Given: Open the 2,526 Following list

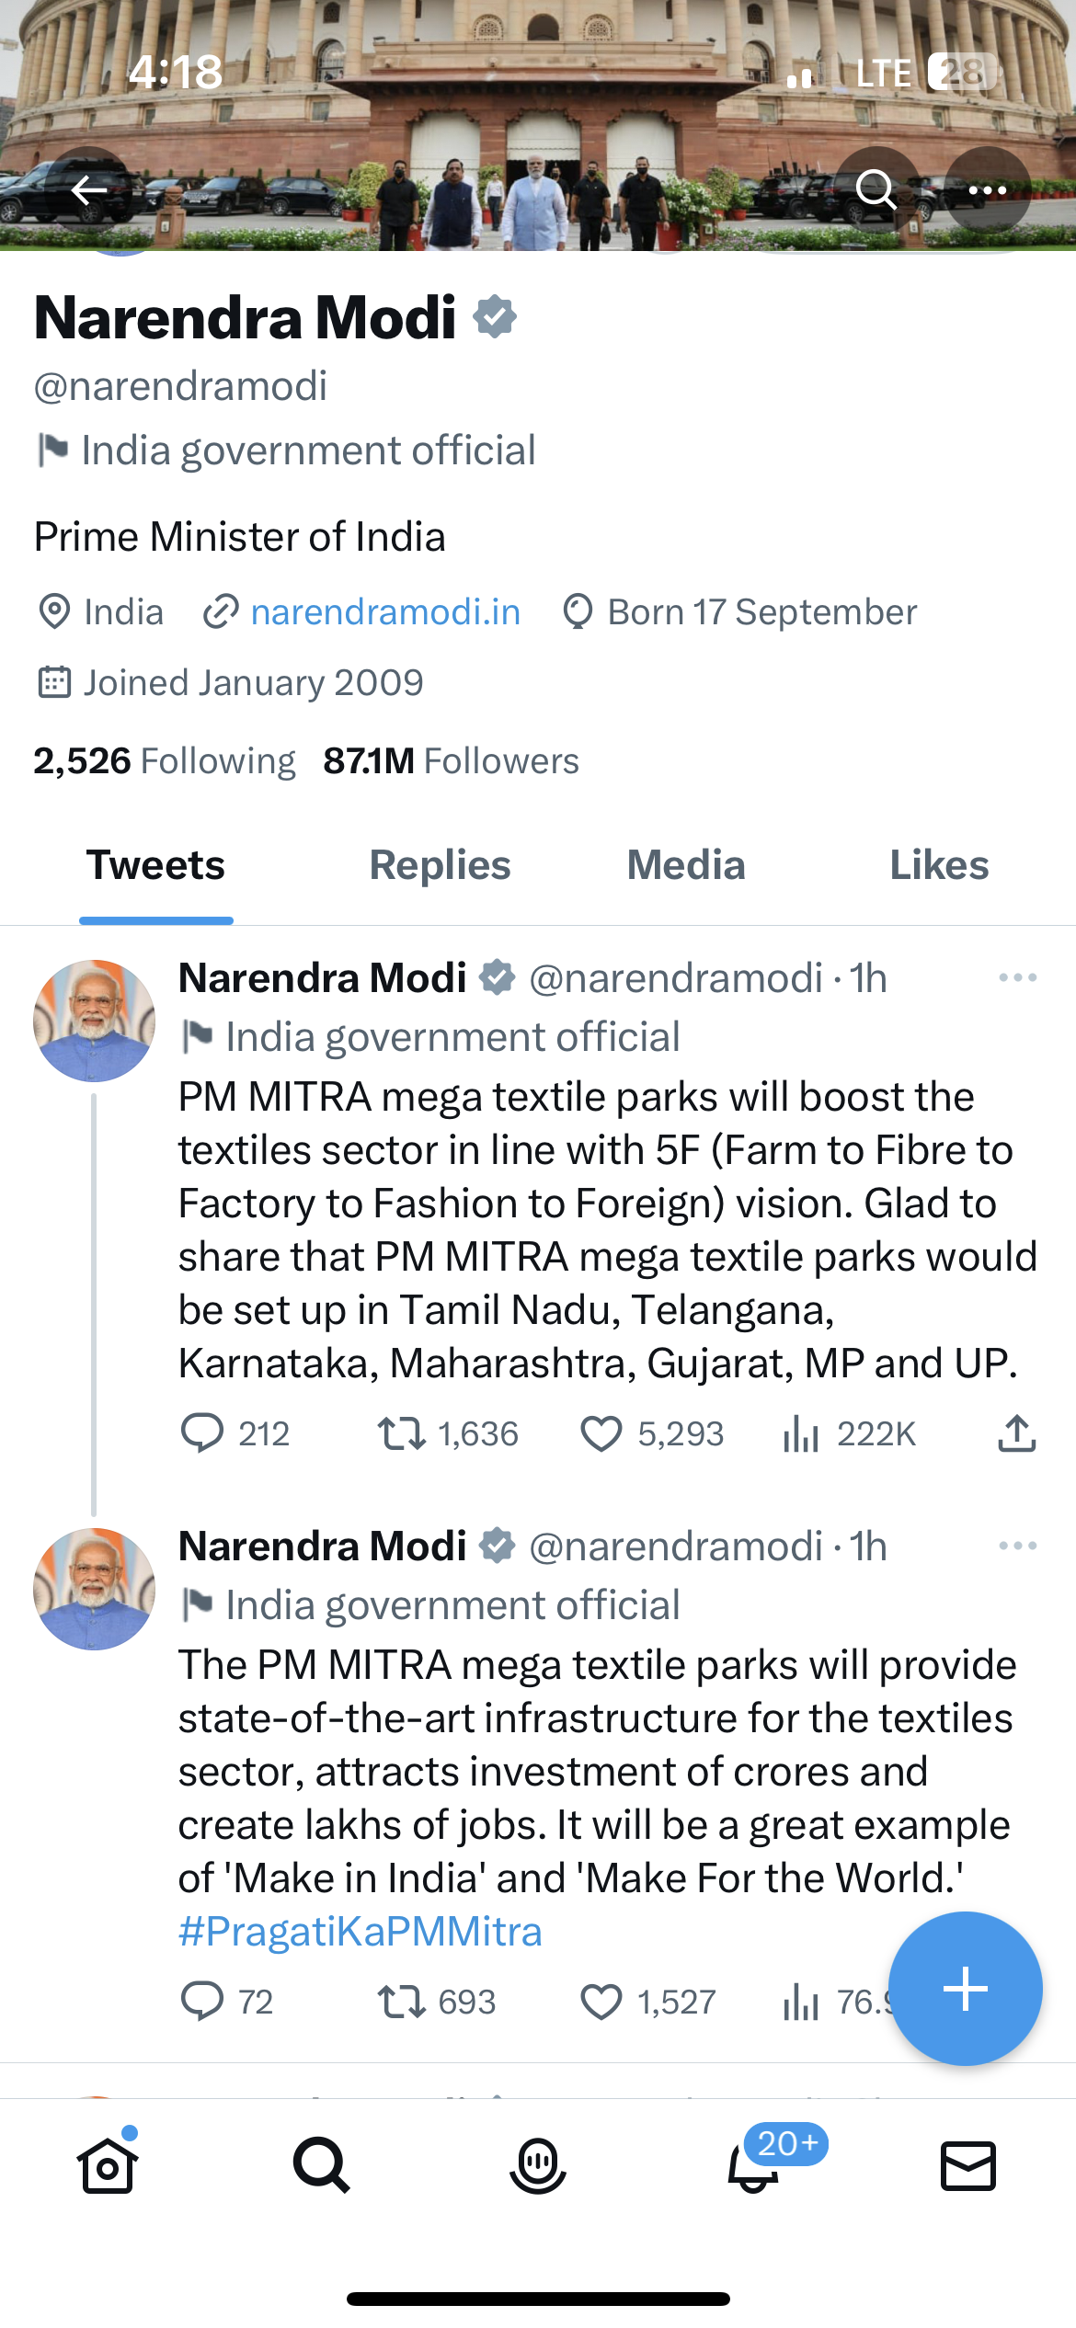Looking at the screenshot, I should (165, 761).
